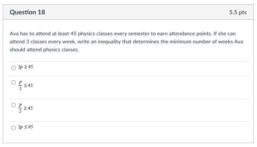Click the answer label text '3p ≥ 45'
This screenshot has width=257, height=147.
tap(26, 67)
